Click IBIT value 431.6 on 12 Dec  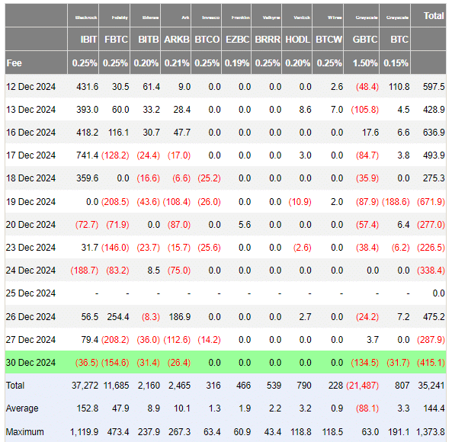(88, 87)
